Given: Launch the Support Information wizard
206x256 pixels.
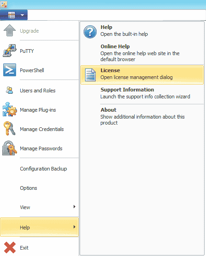Looking at the screenshot, I should (142, 93).
